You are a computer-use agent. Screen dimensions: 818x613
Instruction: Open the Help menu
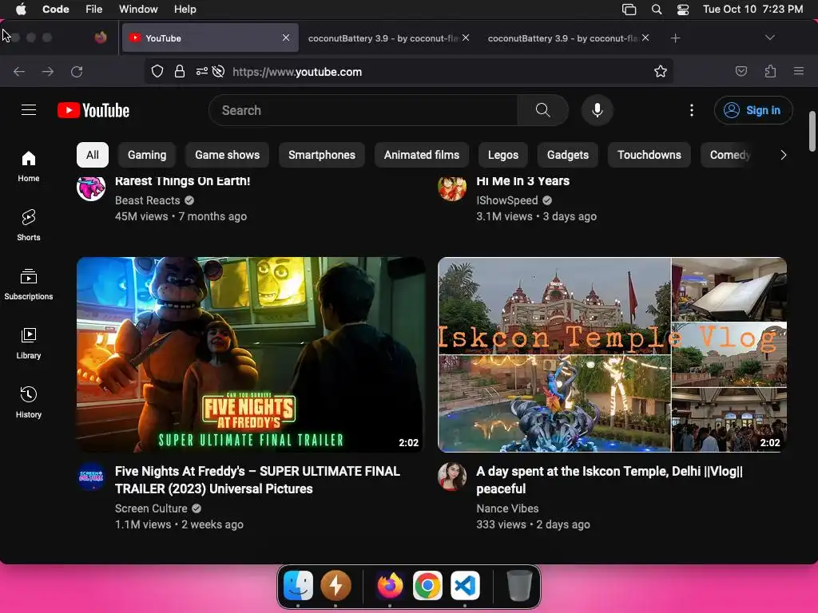(x=185, y=10)
